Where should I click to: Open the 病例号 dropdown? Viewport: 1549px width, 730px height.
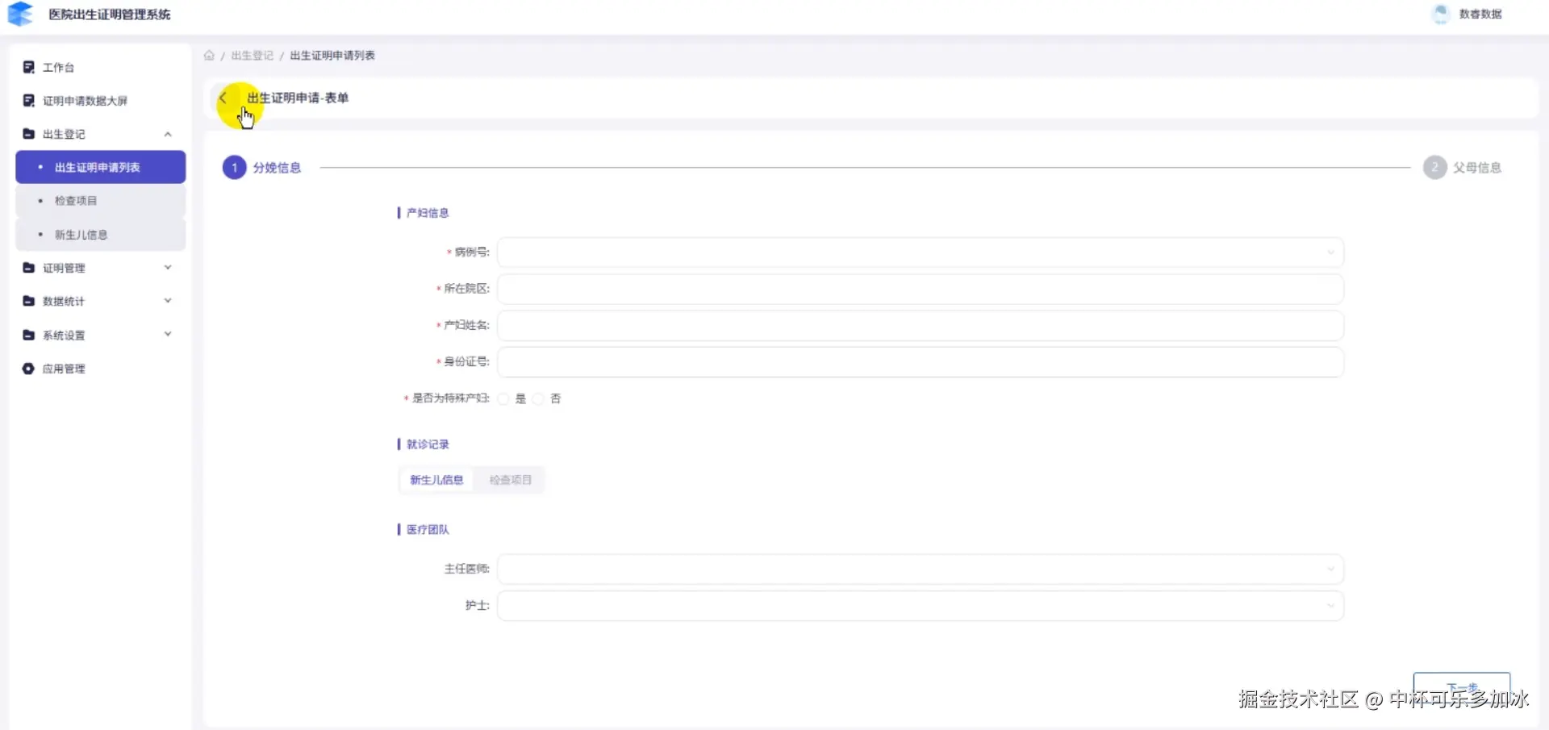(x=921, y=252)
